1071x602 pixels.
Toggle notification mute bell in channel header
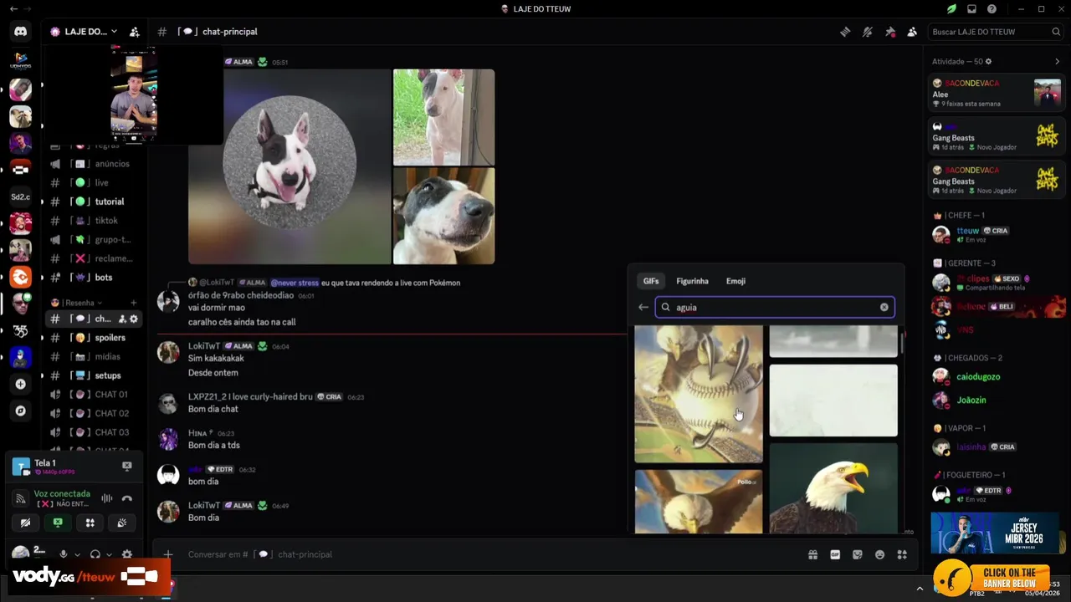pyautogui.click(x=868, y=32)
